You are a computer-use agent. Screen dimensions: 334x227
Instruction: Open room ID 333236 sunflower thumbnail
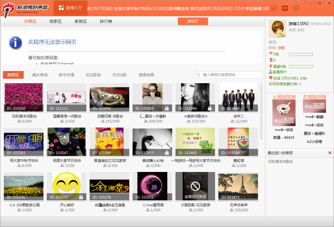point(24,186)
